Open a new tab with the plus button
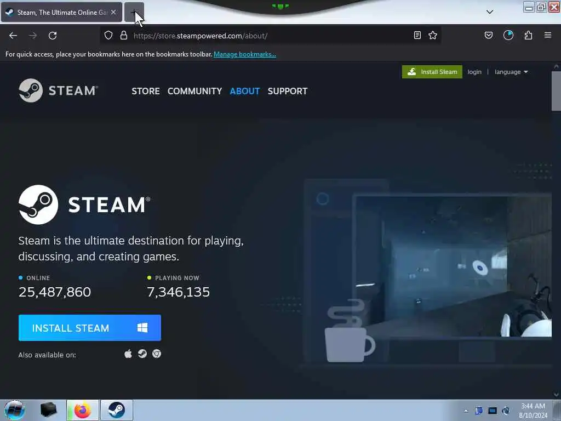Image resolution: width=561 pixels, height=421 pixels. pos(134,12)
